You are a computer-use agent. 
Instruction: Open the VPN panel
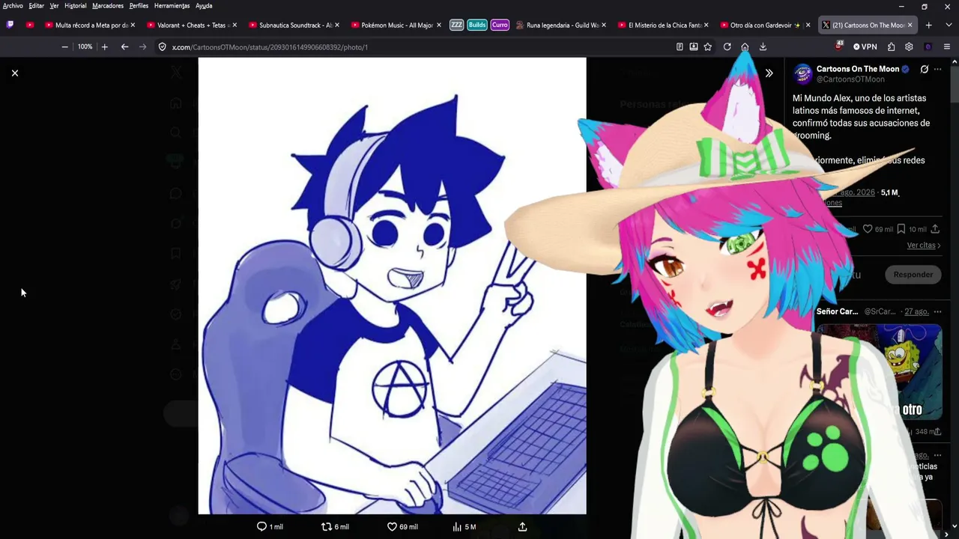point(865,46)
